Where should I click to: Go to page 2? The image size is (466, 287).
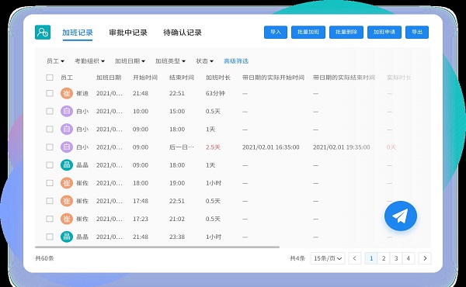pos(384,258)
